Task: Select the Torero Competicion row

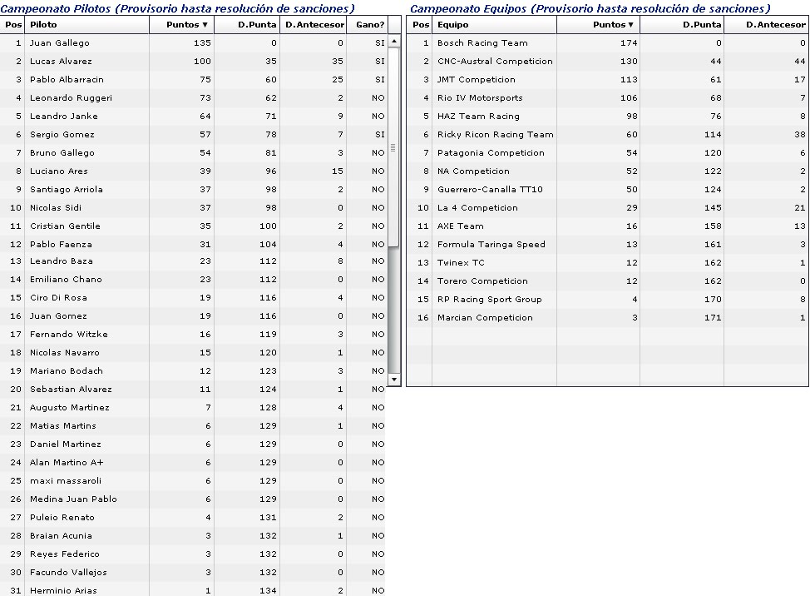Action: point(607,281)
